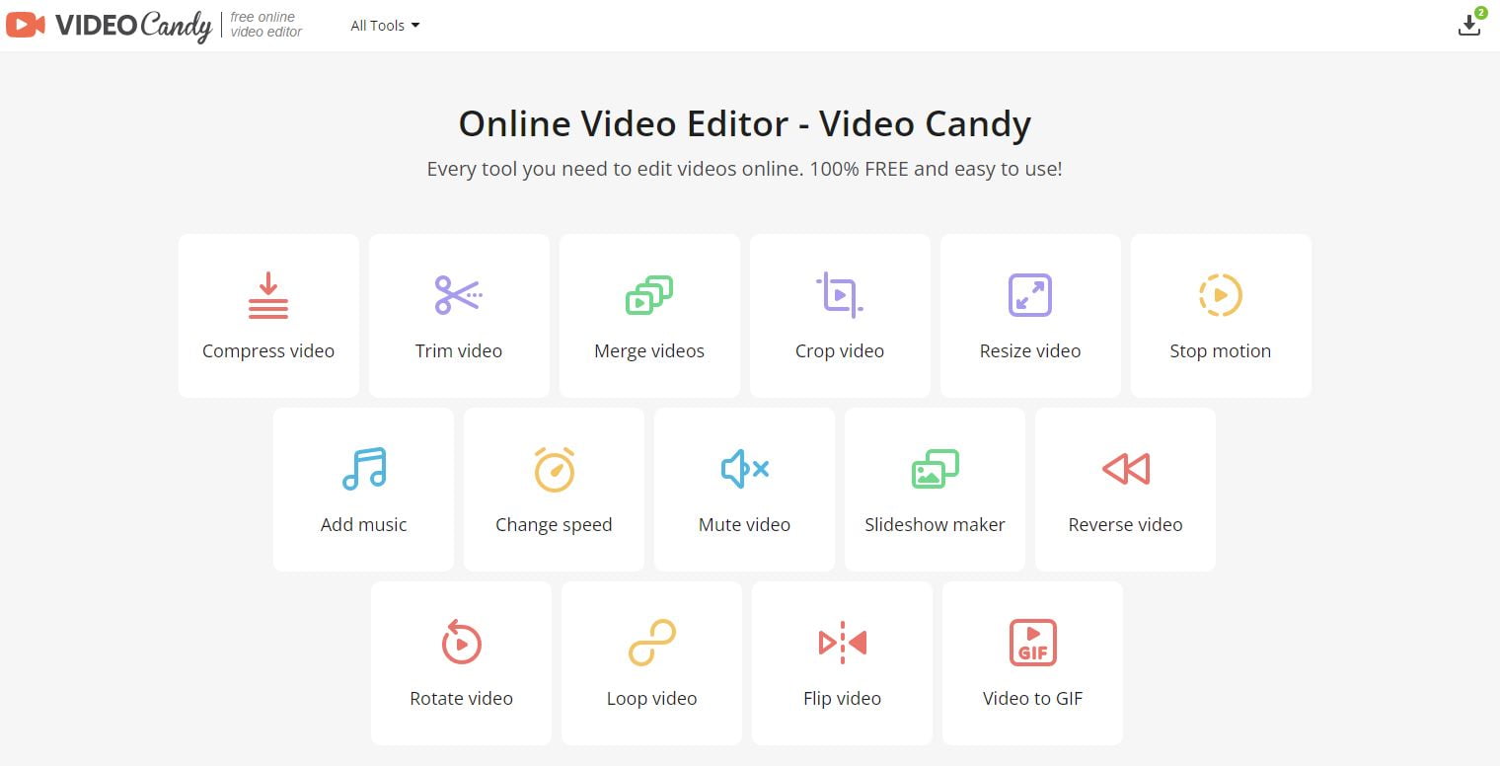Click the yellow Stop motion icon
This screenshot has height=766, width=1500.
pos(1221,295)
